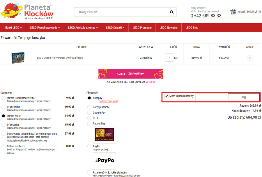
Task: Click the Planeta Klocków logo
Action: [x=27, y=11]
